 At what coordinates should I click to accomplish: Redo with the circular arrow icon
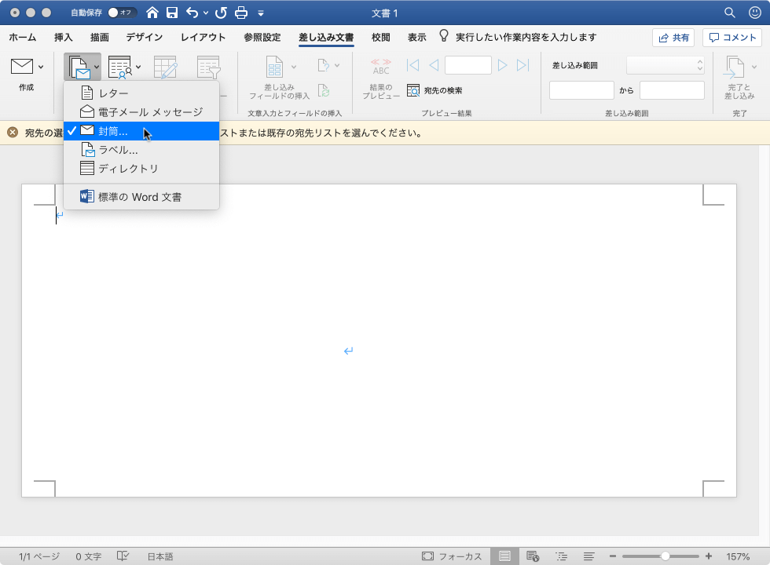[x=221, y=13]
